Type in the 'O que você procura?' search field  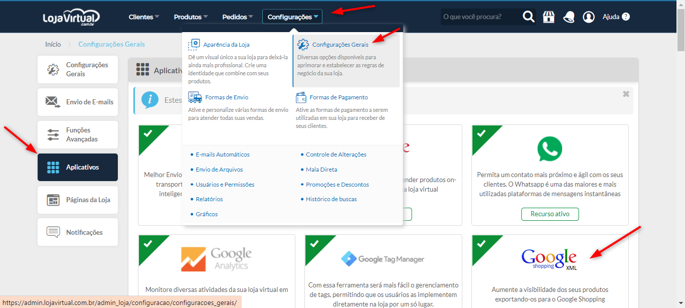(x=479, y=17)
